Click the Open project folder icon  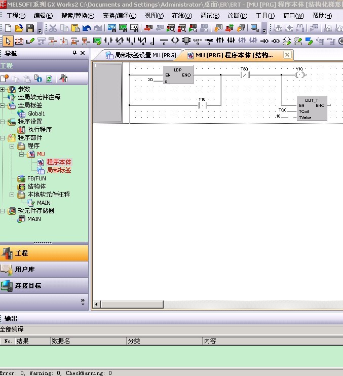pos(19,28)
